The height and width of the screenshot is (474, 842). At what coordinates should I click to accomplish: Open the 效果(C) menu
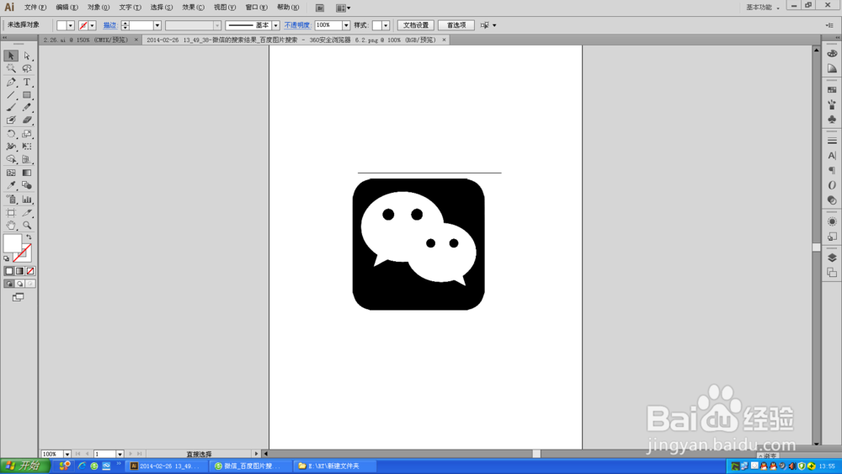click(x=193, y=8)
